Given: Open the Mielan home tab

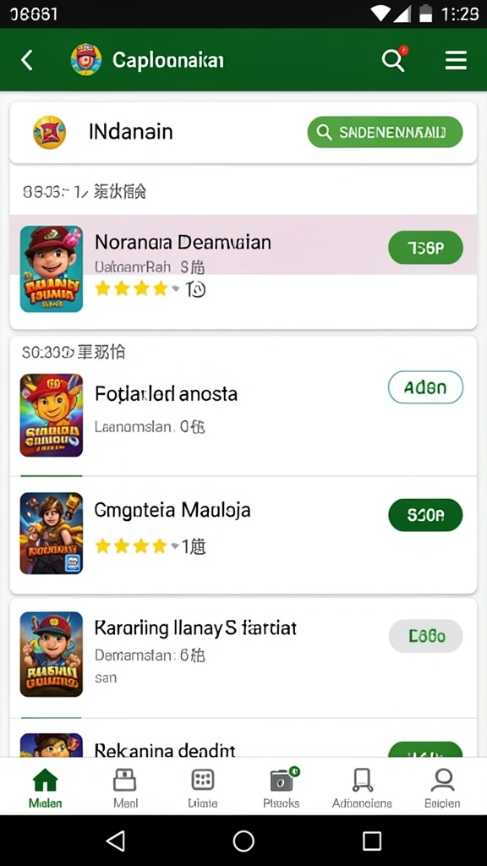Looking at the screenshot, I should pos(46,787).
